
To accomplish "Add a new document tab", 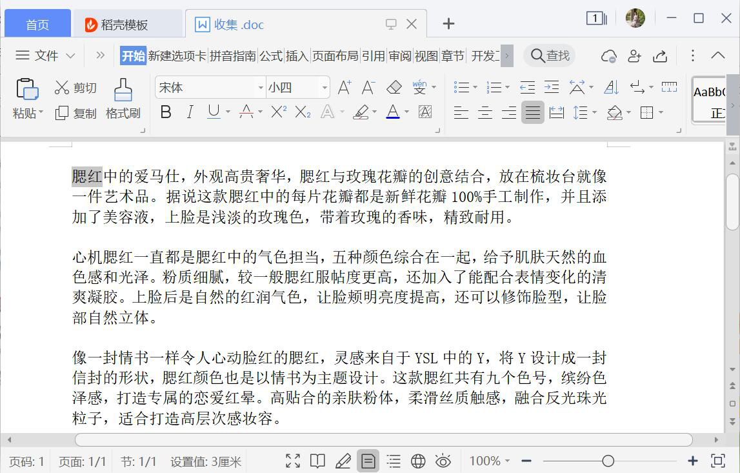I will point(448,24).
